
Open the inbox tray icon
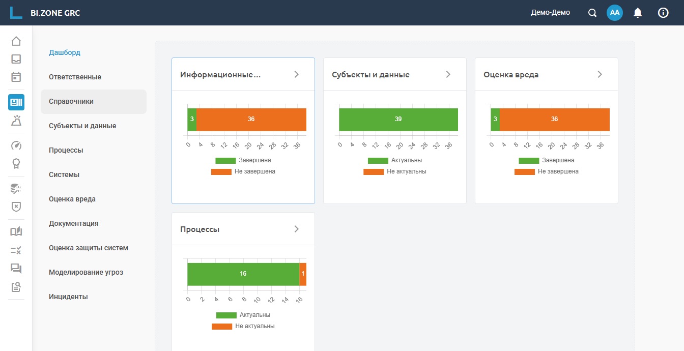click(16, 59)
